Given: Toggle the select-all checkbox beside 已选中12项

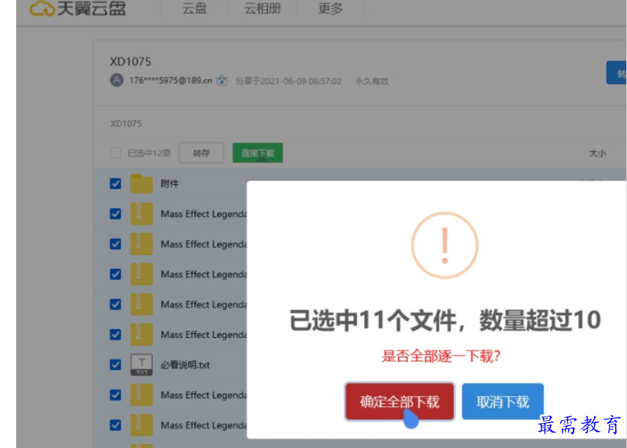Looking at the screenshot, I should pyautogui.click(x=115, y=153).
